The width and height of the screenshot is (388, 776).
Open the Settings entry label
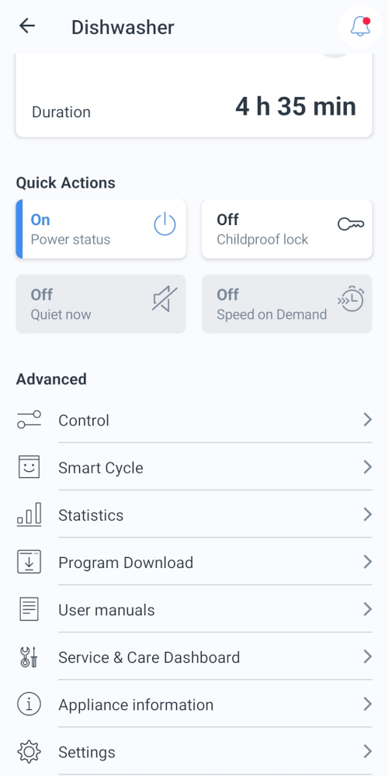tap(87, 752)
